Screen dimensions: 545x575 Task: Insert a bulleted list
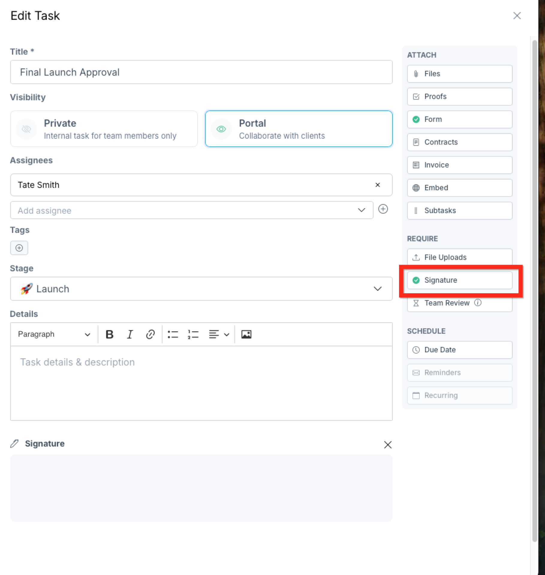173,334
